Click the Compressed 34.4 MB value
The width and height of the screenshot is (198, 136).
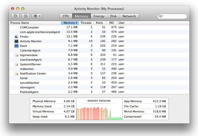(160, 117)
